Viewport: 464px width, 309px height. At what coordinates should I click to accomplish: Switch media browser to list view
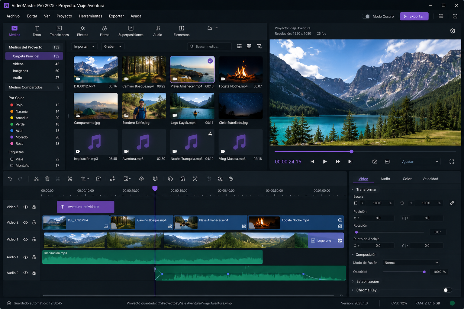(239, 46)
